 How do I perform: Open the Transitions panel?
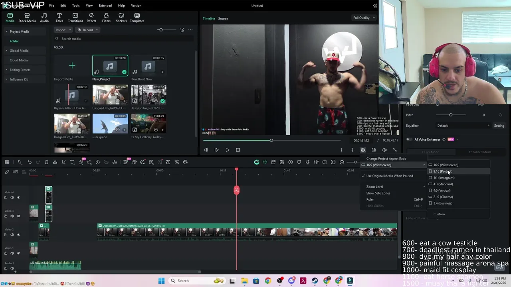point(75,18)
